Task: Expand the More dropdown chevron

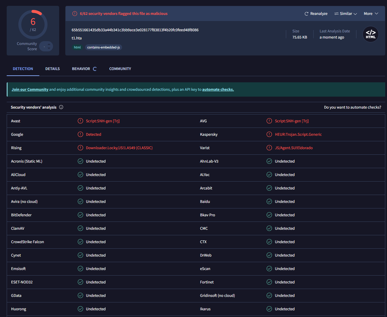Action: pos(377,14)
